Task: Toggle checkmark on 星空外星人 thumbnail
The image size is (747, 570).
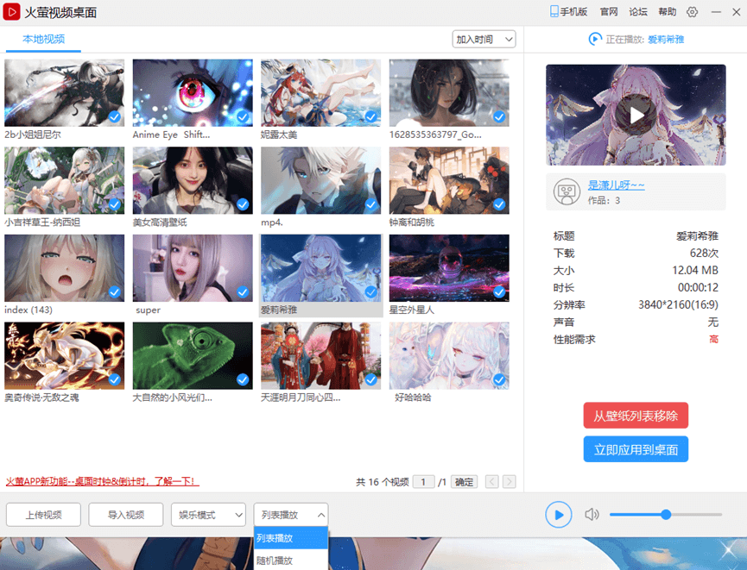Action: click(x=499, y=292)
